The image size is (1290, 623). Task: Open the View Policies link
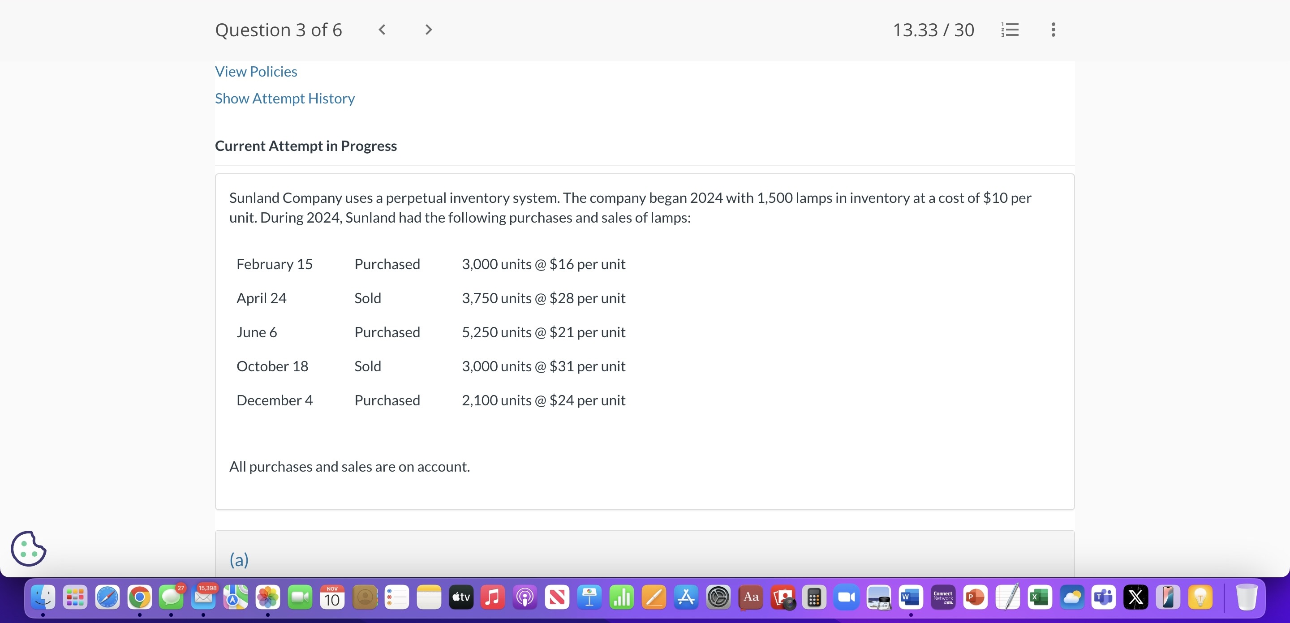(x=256, y=71)
